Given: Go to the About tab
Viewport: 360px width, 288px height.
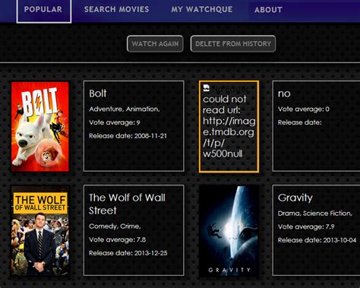Looking at the screenshot, I should (268, 10).
